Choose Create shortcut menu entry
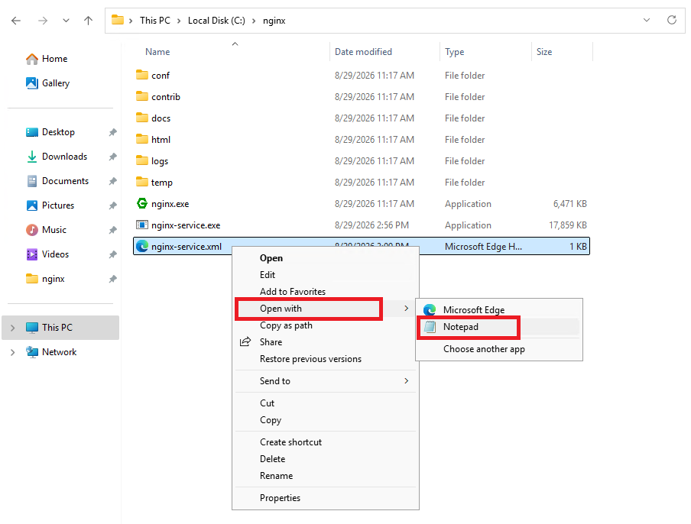Screen dimensions: 691x524 tap(326, 442)
